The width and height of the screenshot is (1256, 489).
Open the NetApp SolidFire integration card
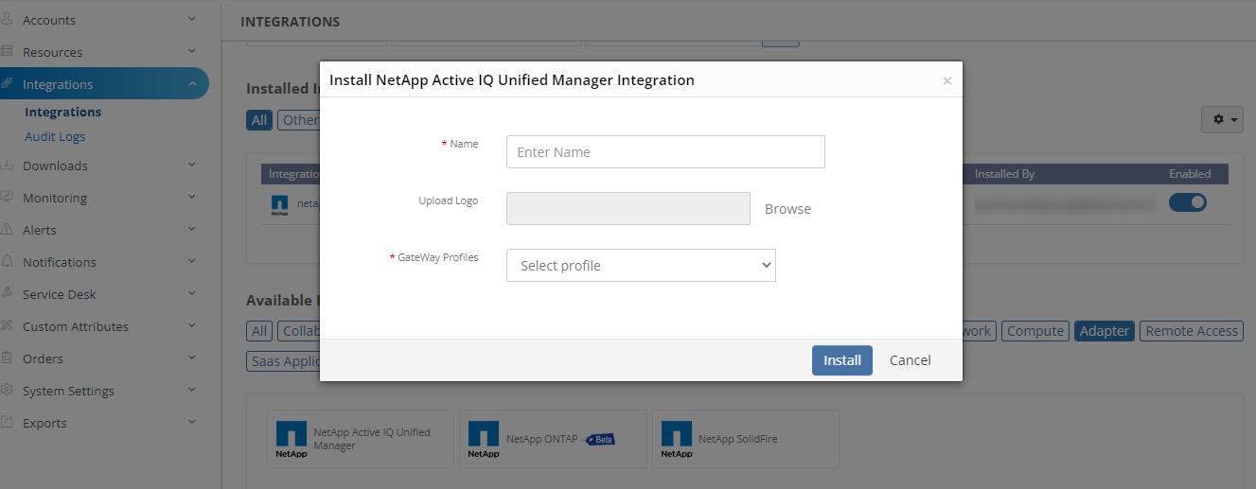coord(746,439)
